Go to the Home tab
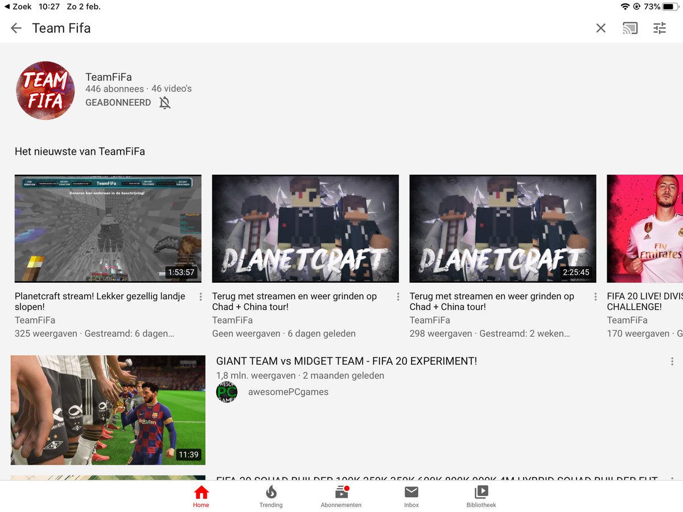 [x=201, y=497]
